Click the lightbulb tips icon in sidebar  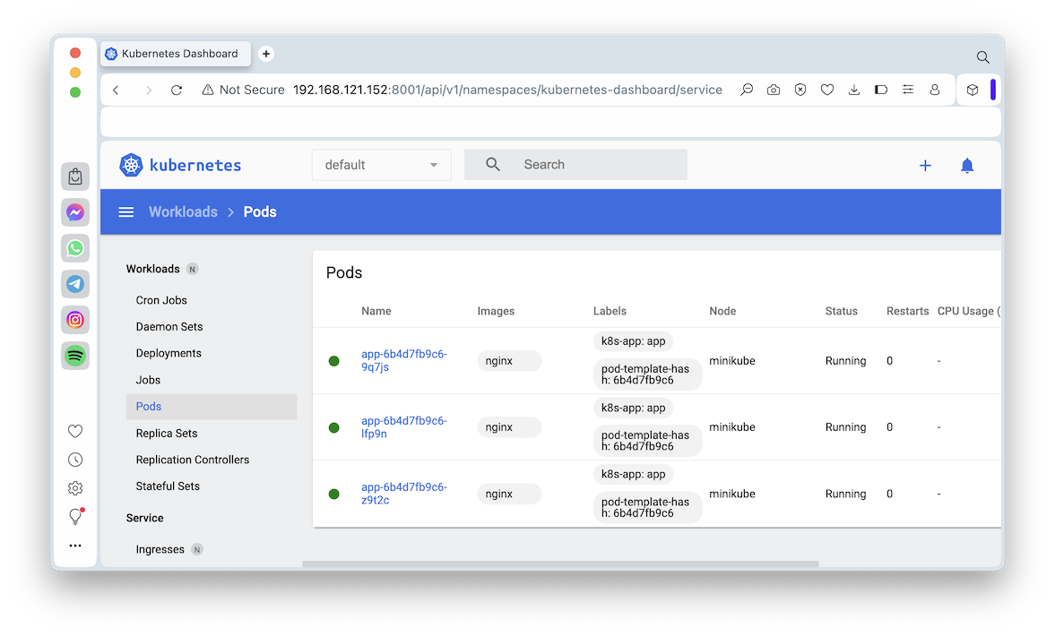(75, 517)
